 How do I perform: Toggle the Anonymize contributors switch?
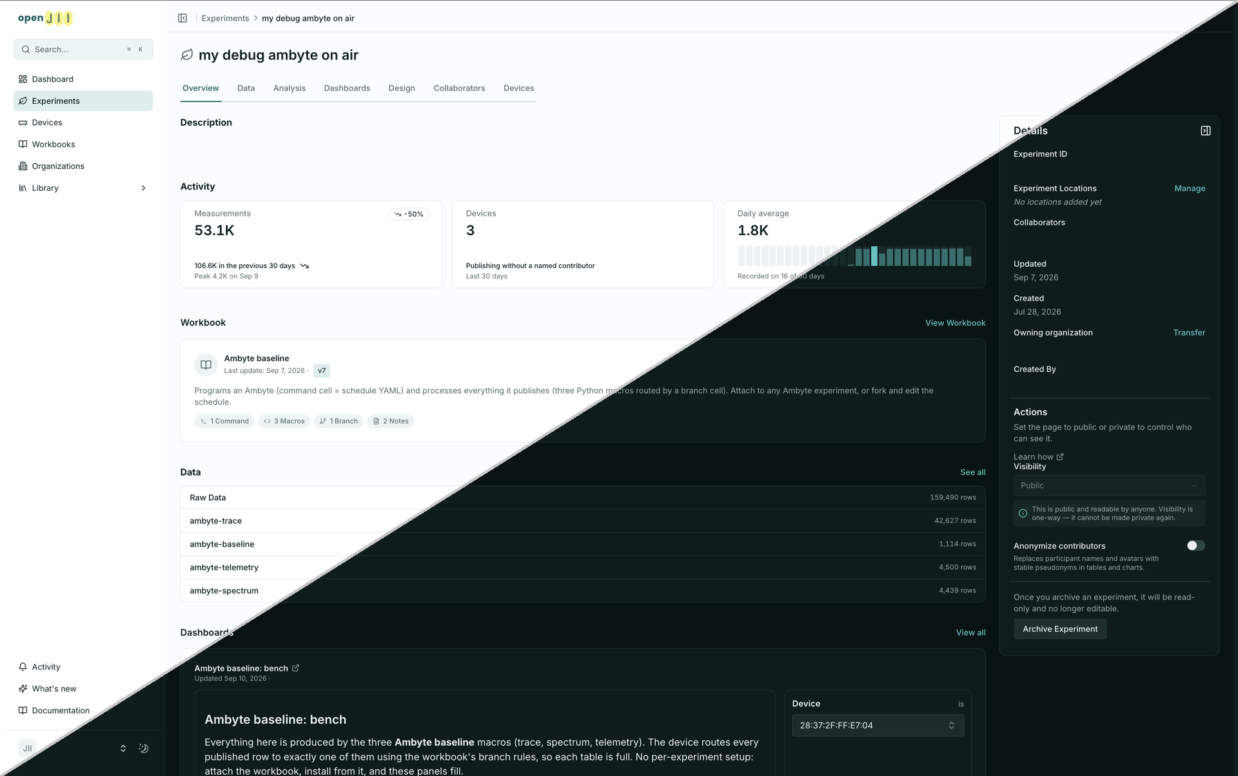tap(1195, 546)
